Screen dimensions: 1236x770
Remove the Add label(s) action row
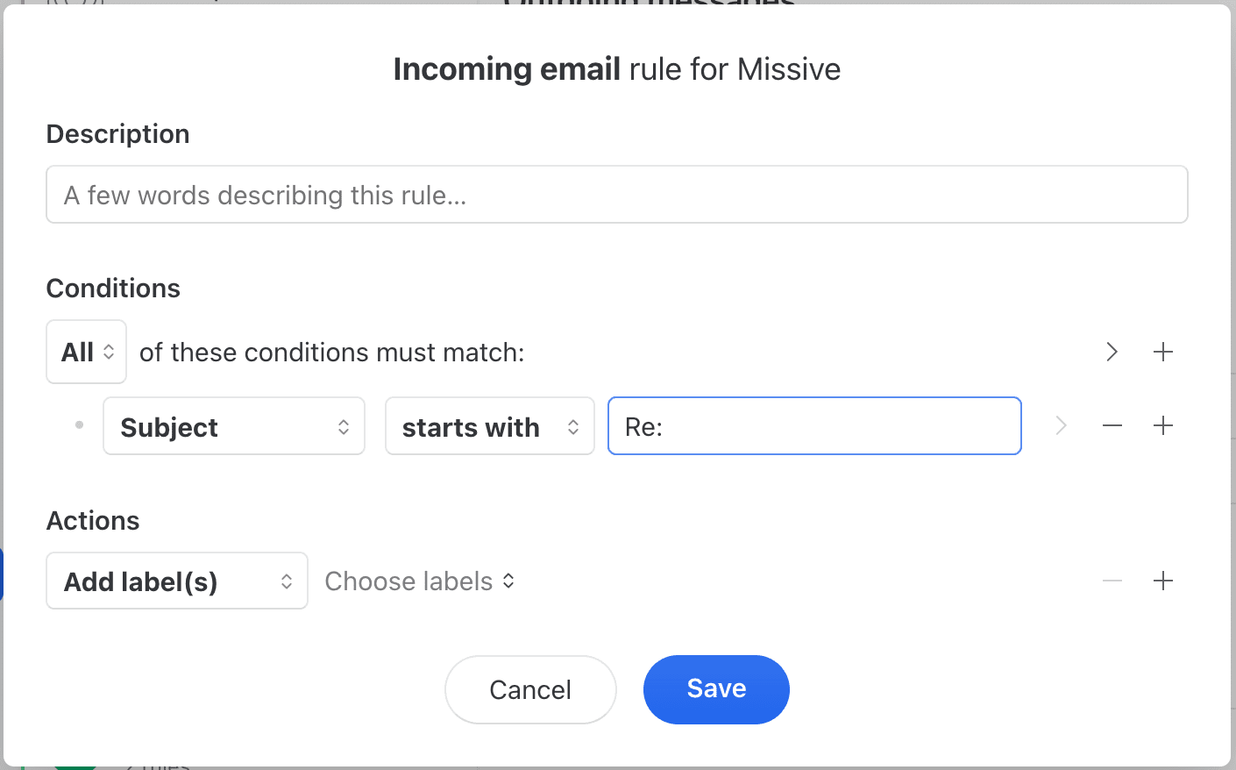click(1112, 581)
